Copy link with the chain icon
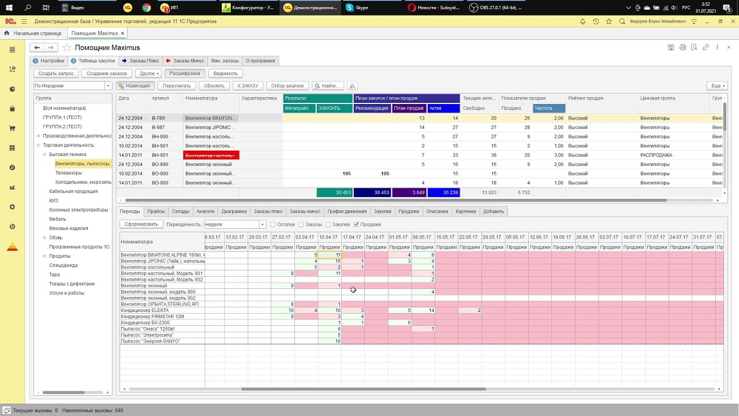This screenshot has height=416, width=739. 706,47
